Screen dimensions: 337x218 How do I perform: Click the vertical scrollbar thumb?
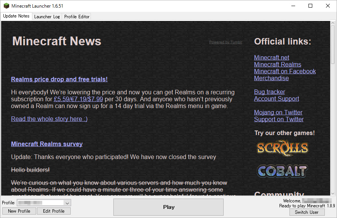pyautogui.click(x=333, y=44)
